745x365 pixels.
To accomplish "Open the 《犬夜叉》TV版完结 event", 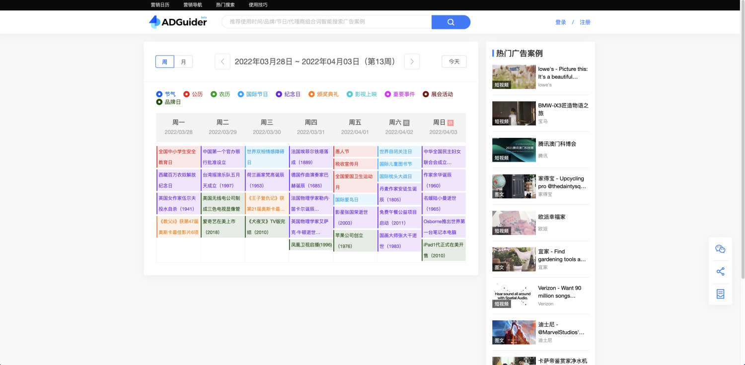I will [x=267, y=227].
